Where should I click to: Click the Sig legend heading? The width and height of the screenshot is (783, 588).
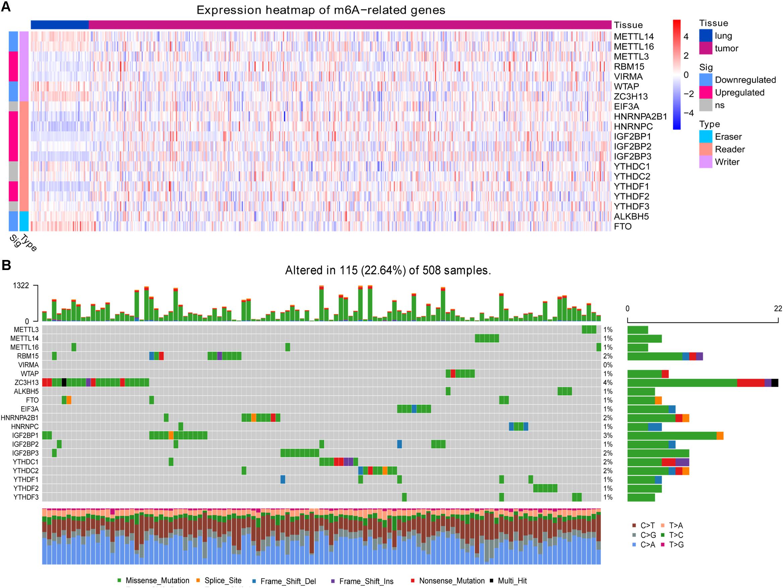tap(706, 67)
